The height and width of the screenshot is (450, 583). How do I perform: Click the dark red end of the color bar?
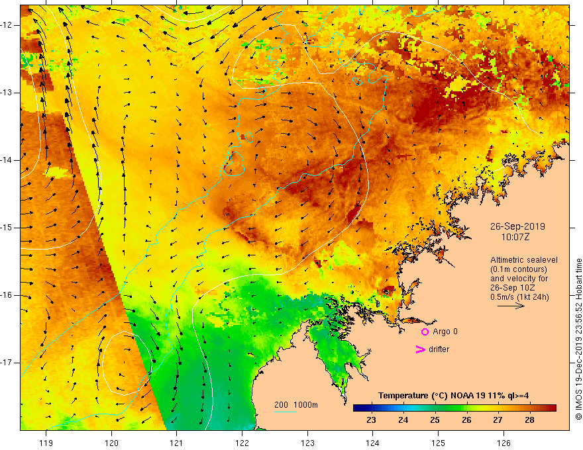click(x=553, y=408)
